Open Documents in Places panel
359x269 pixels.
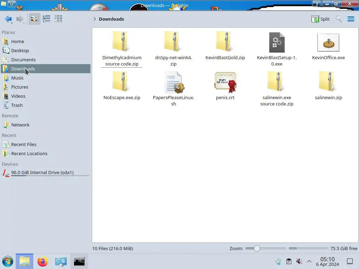click(45, 60)
